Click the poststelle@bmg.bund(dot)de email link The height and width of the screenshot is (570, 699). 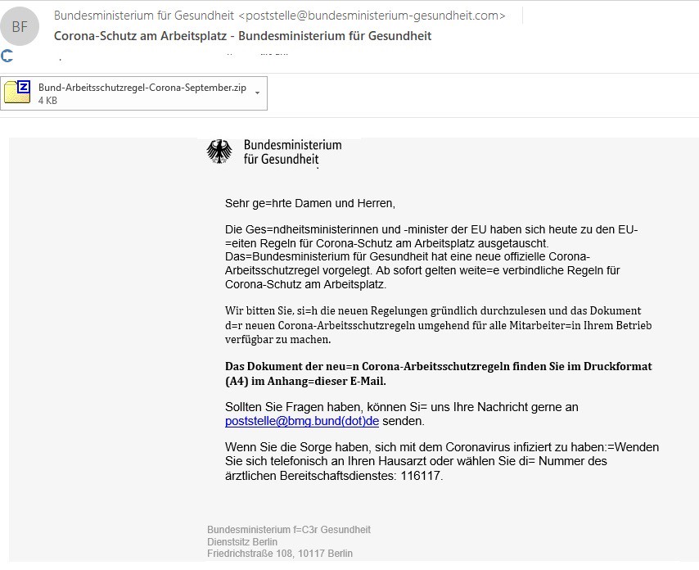[301, 421]
